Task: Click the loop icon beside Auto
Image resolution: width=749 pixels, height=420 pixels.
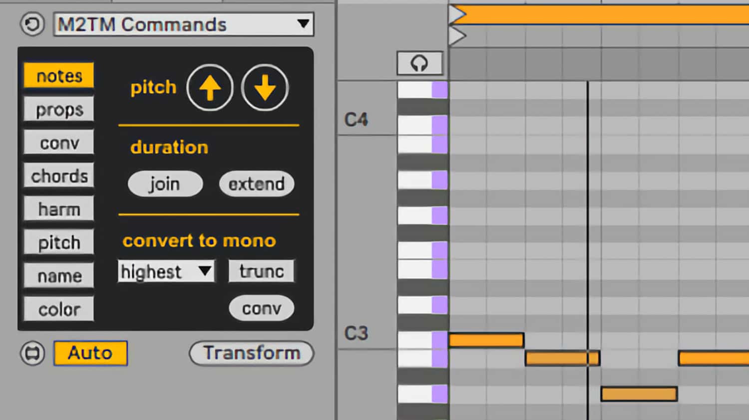Action: click(x=32, y=353)
